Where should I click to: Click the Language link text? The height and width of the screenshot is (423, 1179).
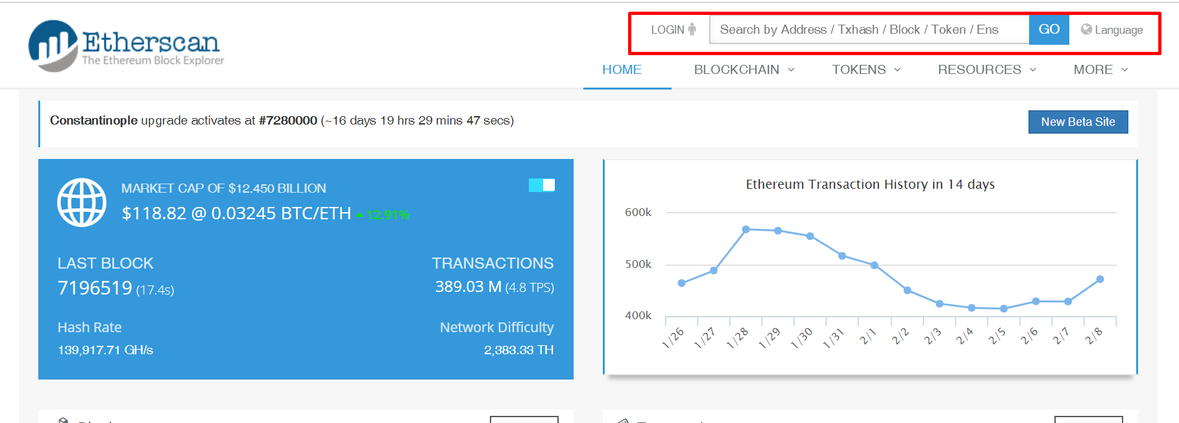pyautogui.click(x=1119, y=30)
